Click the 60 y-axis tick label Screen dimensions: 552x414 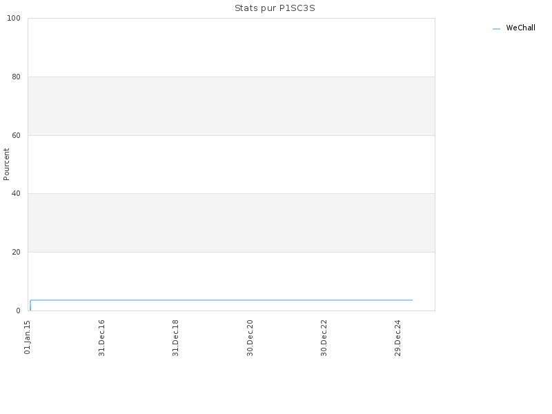16,135
